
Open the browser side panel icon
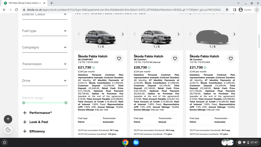coord(234,10)
